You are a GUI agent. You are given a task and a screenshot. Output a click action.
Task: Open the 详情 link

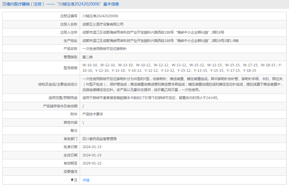[x=86, y=180]
